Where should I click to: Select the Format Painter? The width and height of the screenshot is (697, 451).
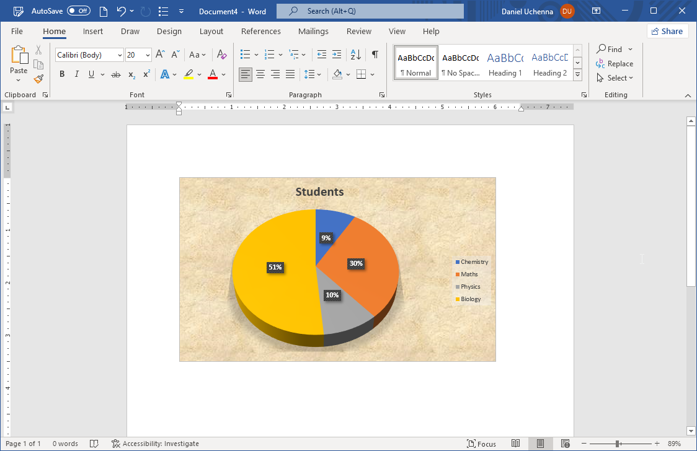click(x=38, y=78)
